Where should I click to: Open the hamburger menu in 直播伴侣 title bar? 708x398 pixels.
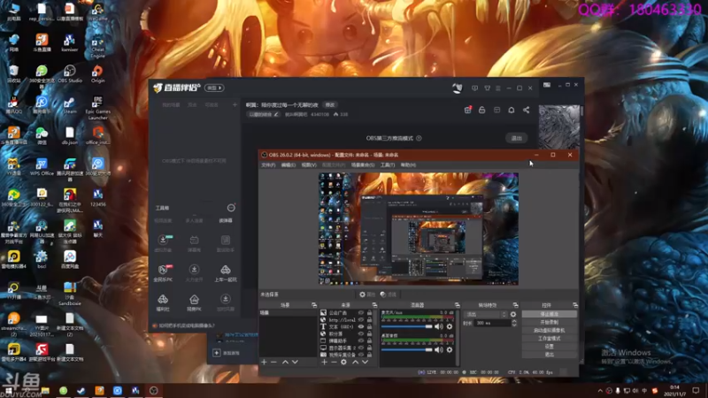498,88
